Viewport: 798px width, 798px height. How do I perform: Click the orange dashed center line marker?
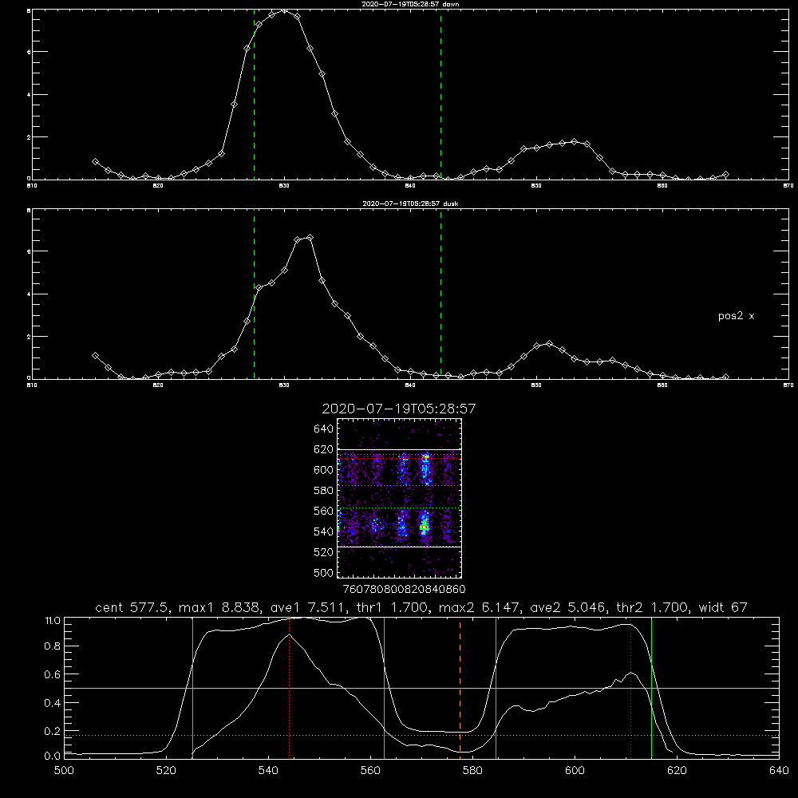(460, 687)
